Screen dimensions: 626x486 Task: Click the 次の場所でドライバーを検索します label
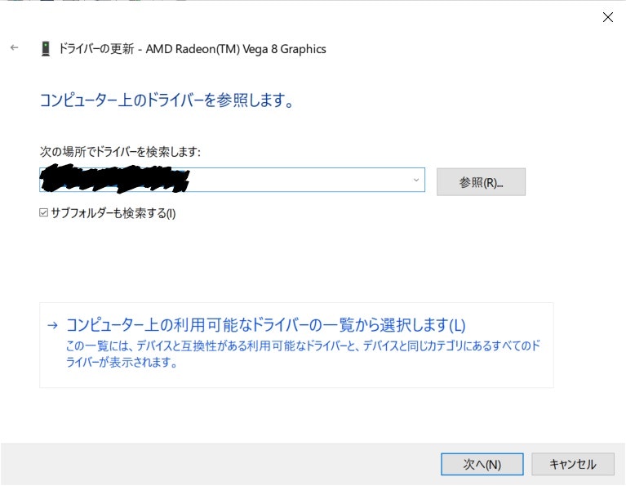tap(120, 152)
